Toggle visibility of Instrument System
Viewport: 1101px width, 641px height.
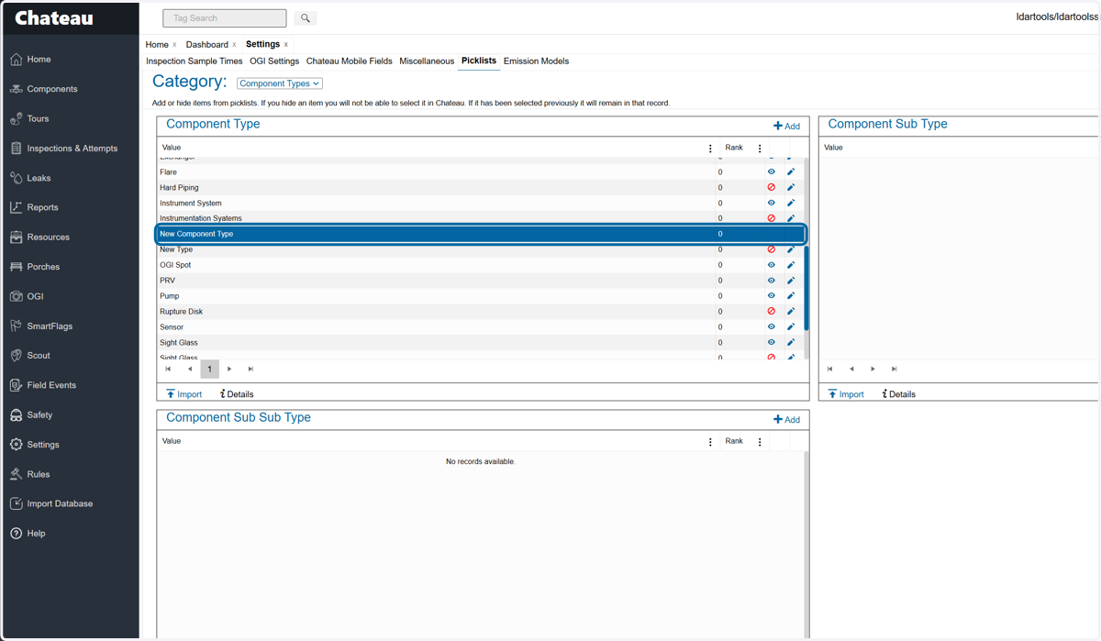point(771,203)
